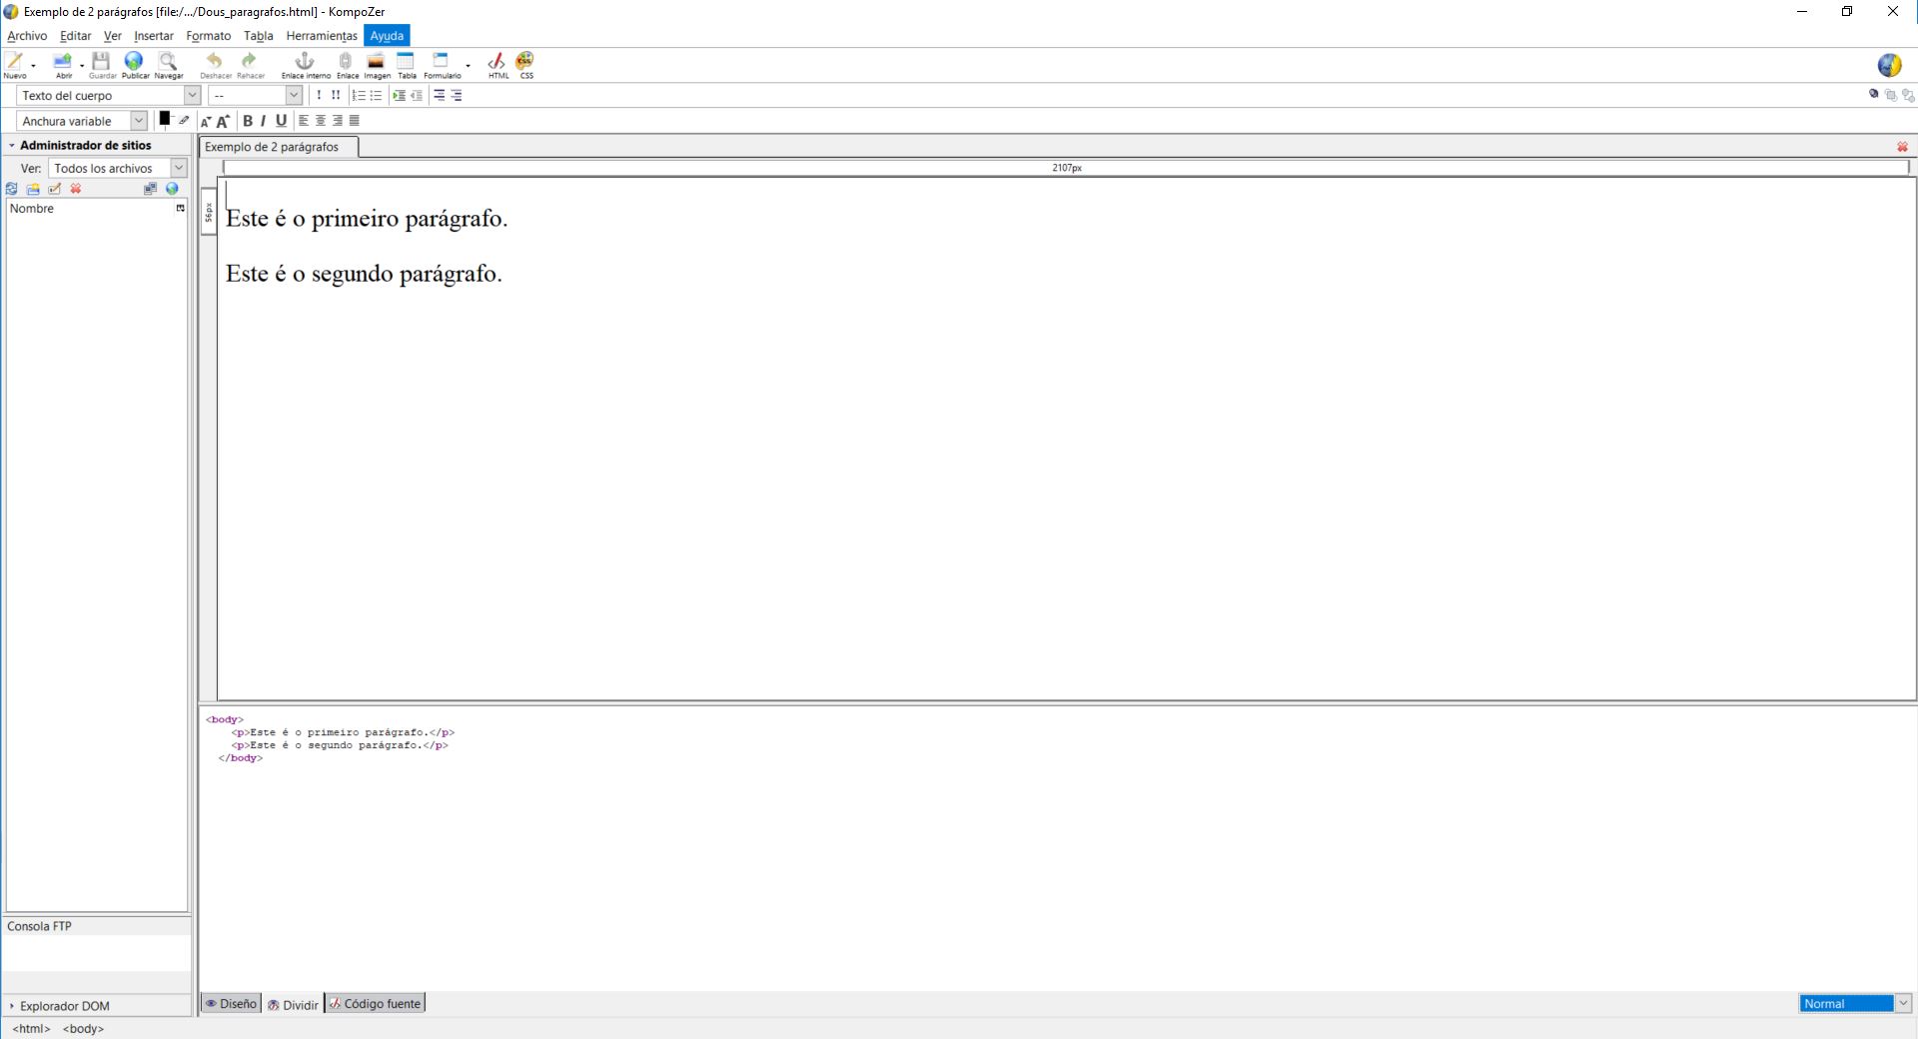
Task: Open the Insertar menu
Action: pyautogui.click(x=153, y=36)
